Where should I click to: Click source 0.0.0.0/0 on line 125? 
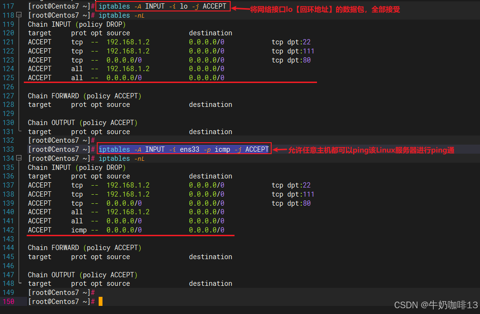click(124, 78)
